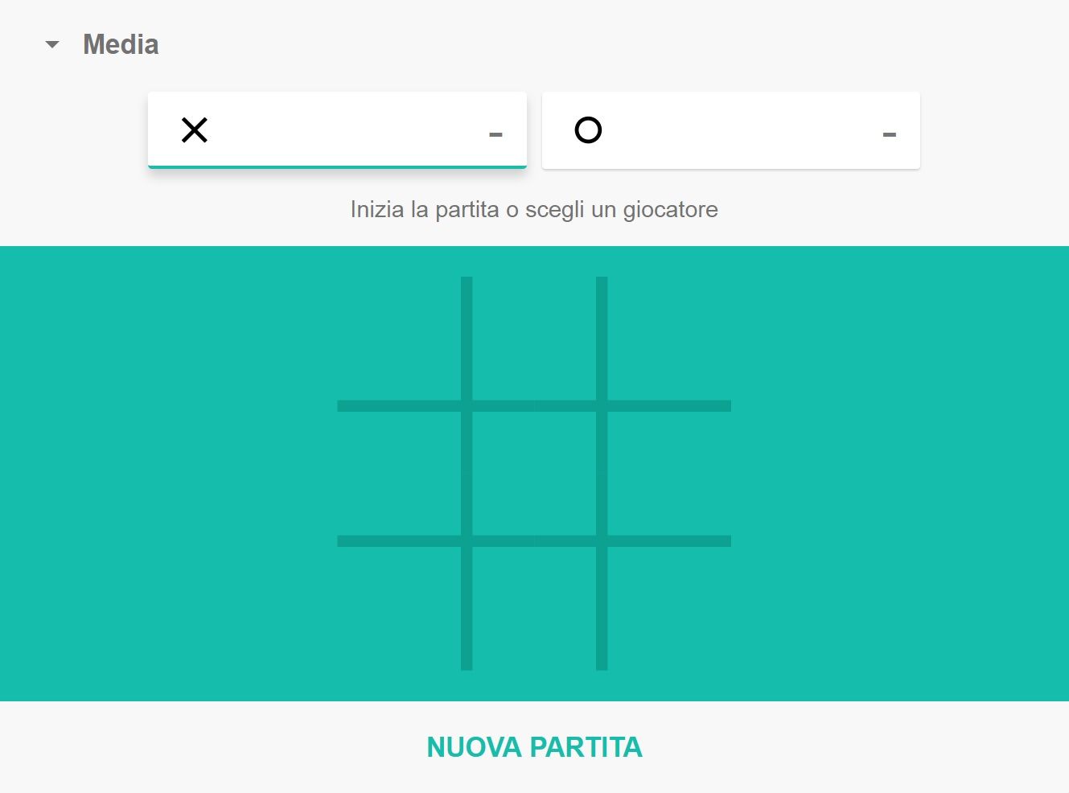1069x793 pixels.
Task: Start a new game with NUOVA PARTITA
Action: coord(534,747)
